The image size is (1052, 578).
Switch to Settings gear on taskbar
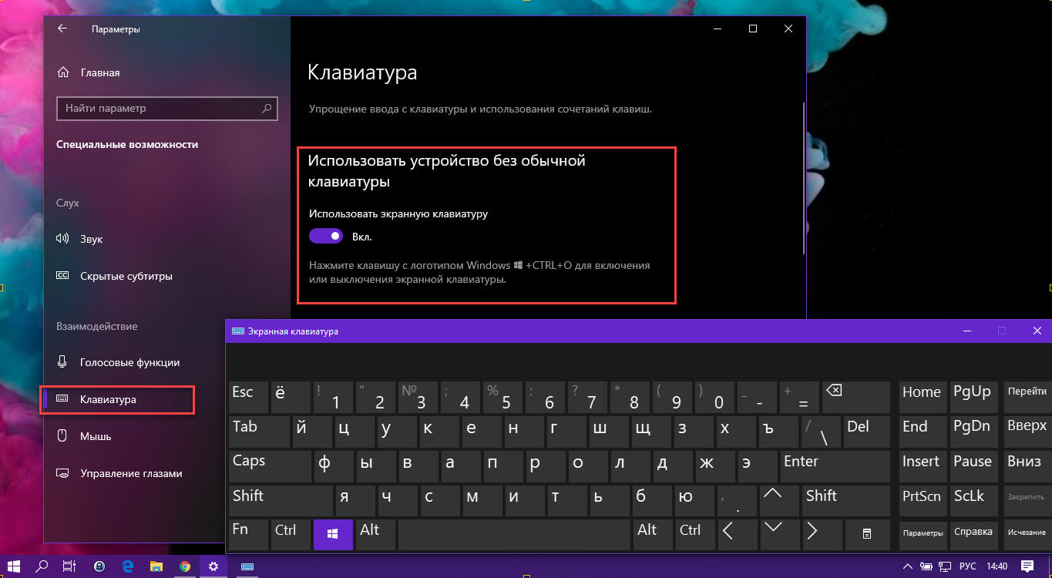click(213, 566)
